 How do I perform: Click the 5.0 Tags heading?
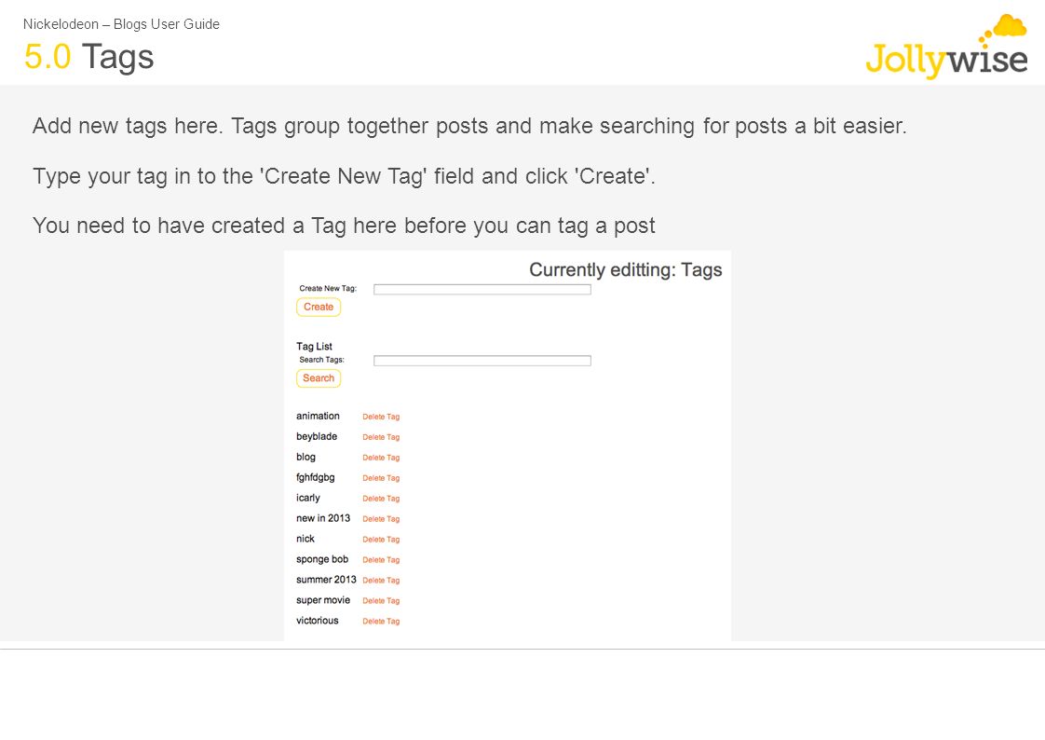[x=89, y=57]
